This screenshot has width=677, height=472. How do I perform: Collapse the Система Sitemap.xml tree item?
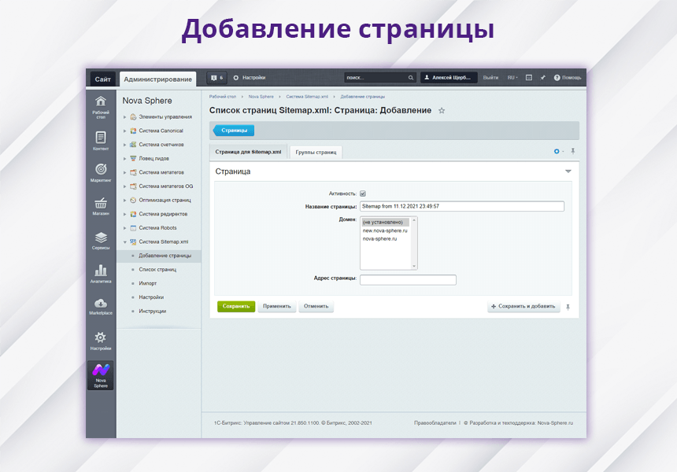[x=124, y=242]
